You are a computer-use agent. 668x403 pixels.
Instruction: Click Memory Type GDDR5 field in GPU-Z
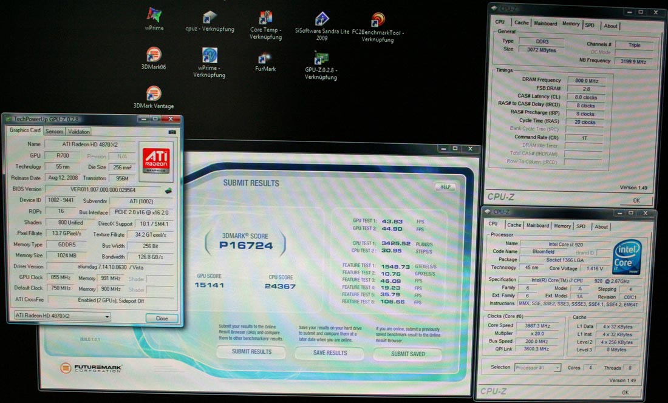(67, 245)
